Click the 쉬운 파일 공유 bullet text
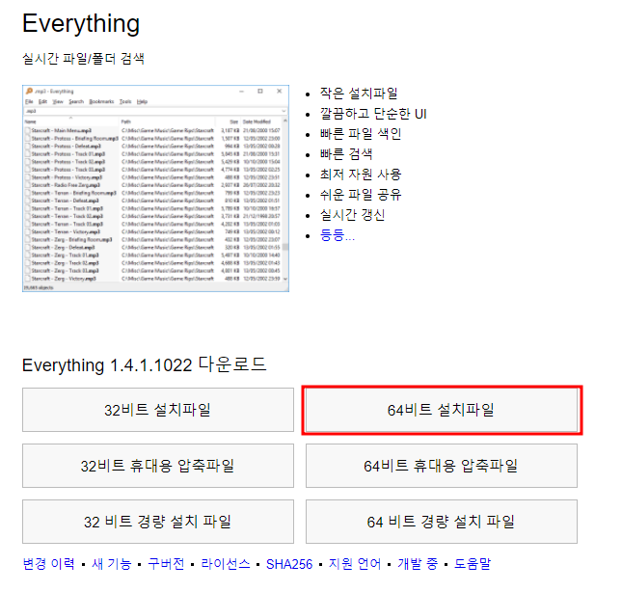The image size is (622, 592). pos(361,195)
